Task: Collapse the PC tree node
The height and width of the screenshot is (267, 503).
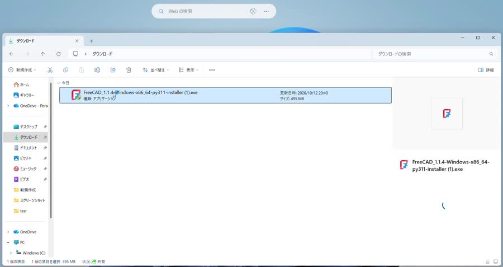Action: click(x=8, y=242)
